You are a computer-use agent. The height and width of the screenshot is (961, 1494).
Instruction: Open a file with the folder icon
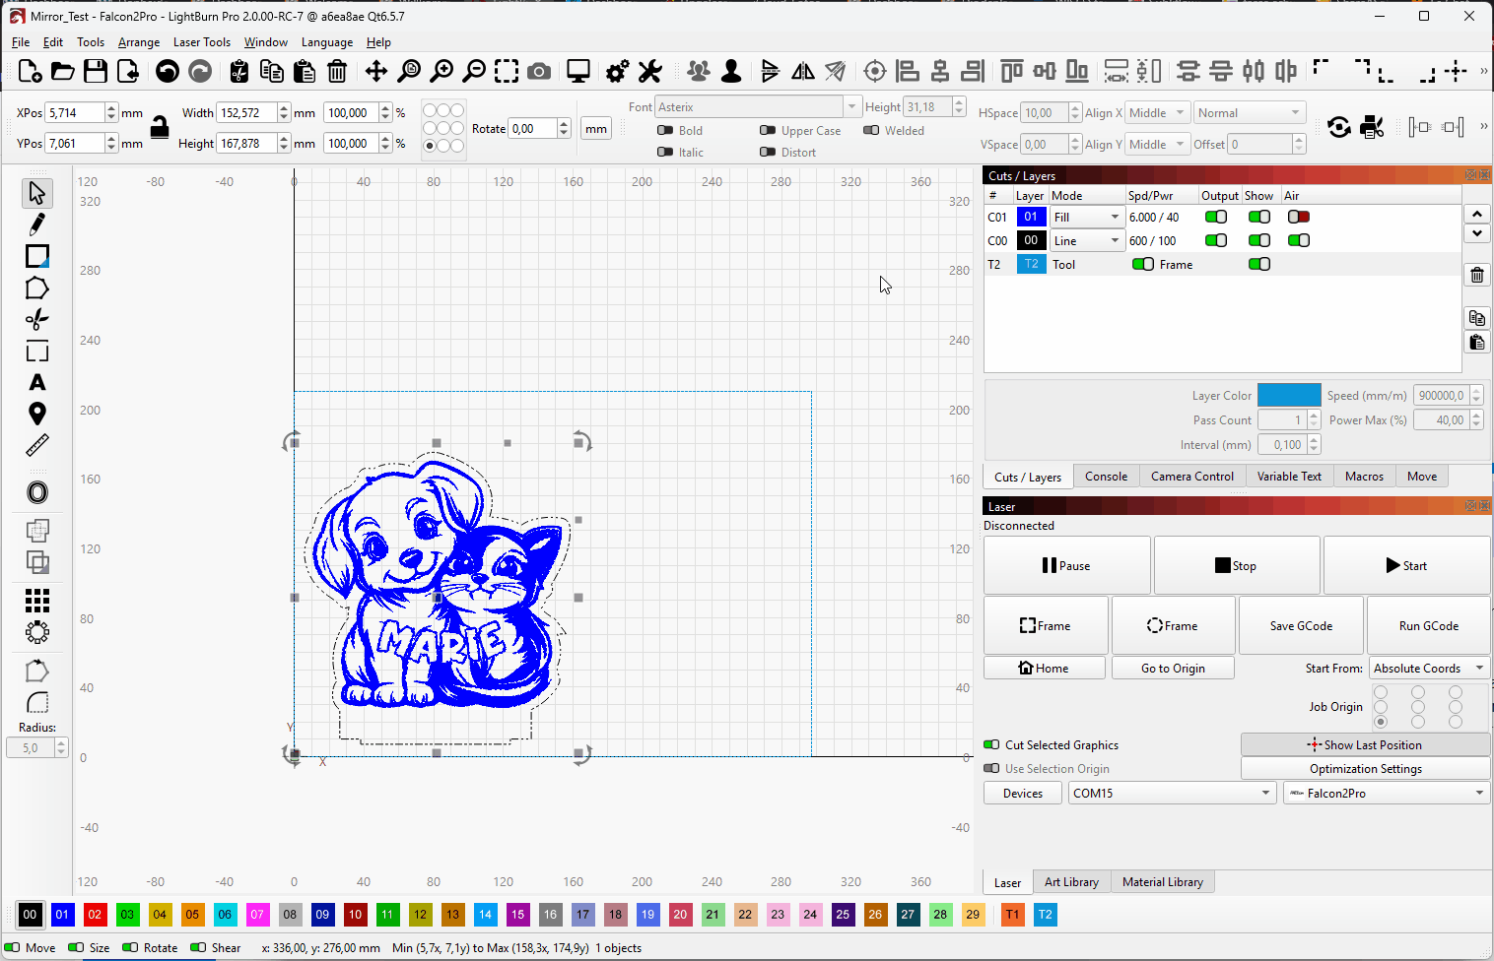click(x=62, y=71)
